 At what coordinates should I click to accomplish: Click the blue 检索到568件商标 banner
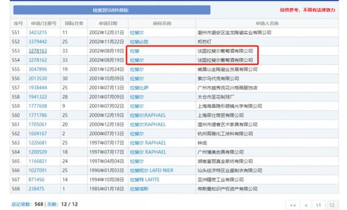click(112, 10)
